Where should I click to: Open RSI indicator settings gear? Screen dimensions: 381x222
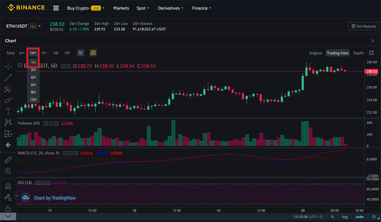point(43,183)
